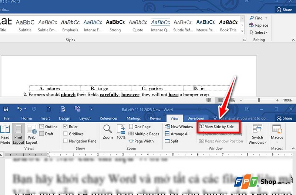
Task: Customize Quick Access Toolbar dropdown
Action: pos(91,109)
